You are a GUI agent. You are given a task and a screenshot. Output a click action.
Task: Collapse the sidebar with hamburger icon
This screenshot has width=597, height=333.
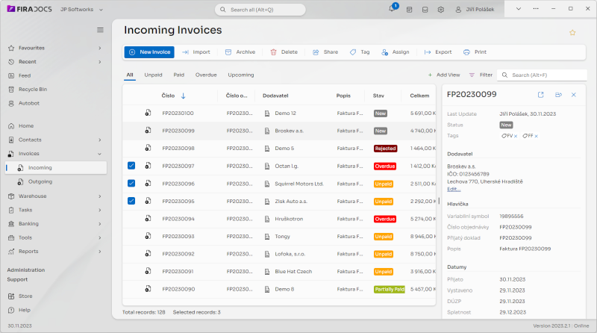click(100, 30)
